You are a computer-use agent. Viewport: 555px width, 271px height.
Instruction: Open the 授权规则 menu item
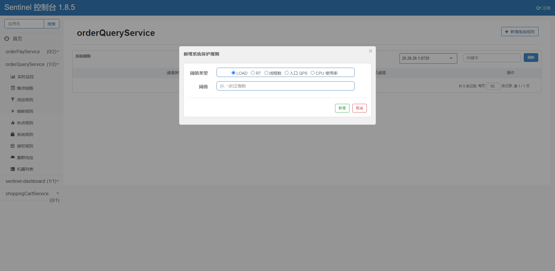[x=25, y=146]
